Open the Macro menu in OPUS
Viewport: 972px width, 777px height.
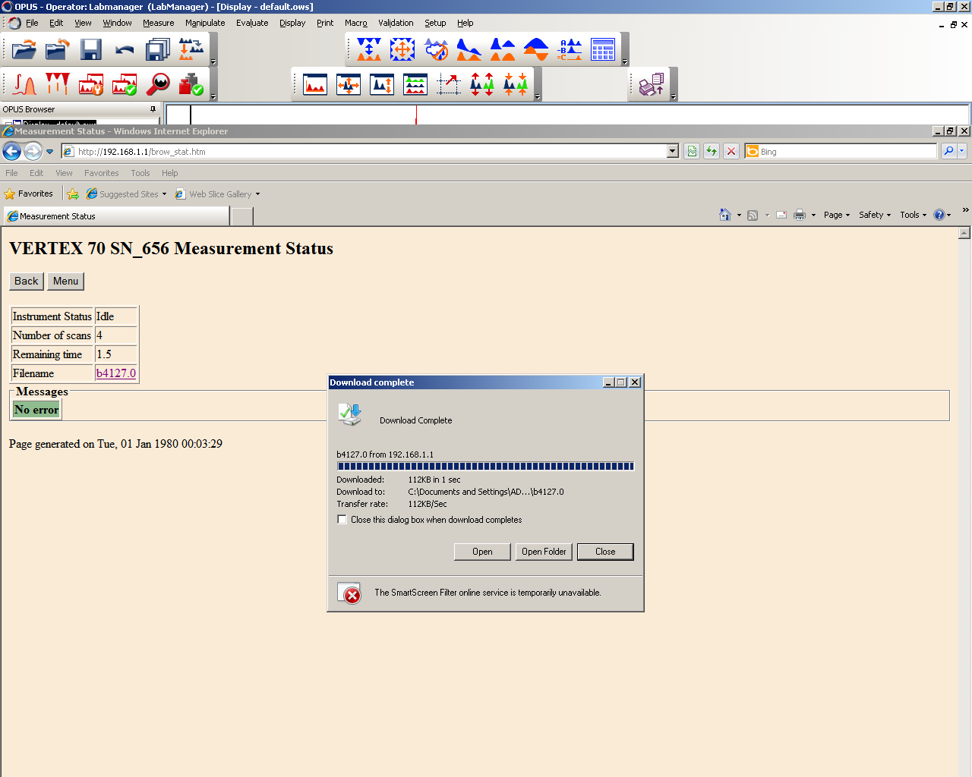pyautogui.click(x=356, y=23)
